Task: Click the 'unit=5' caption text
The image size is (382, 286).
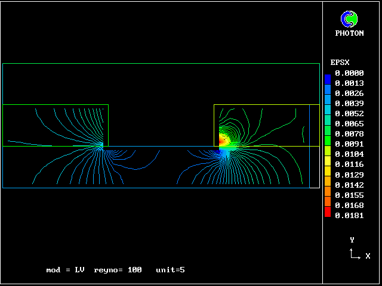Action: coord(170,270)
